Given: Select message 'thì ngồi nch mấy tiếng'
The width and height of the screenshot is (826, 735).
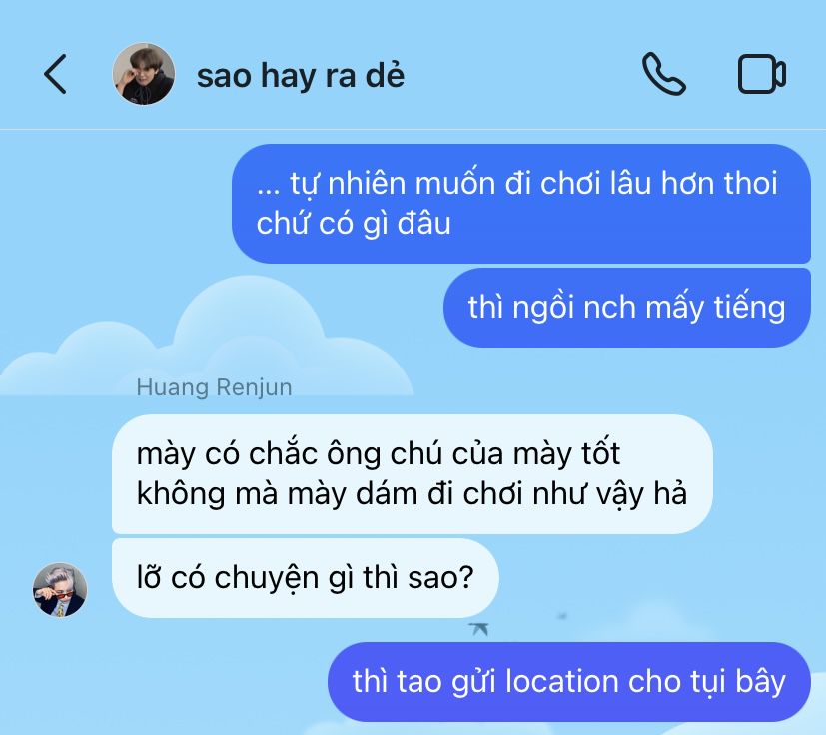Looking at the screenshot, I should pyautogui.click(x=627, y=308).
